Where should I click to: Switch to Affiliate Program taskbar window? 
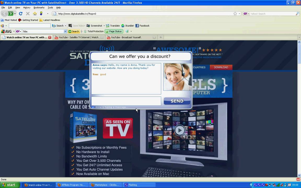(72, 185)
